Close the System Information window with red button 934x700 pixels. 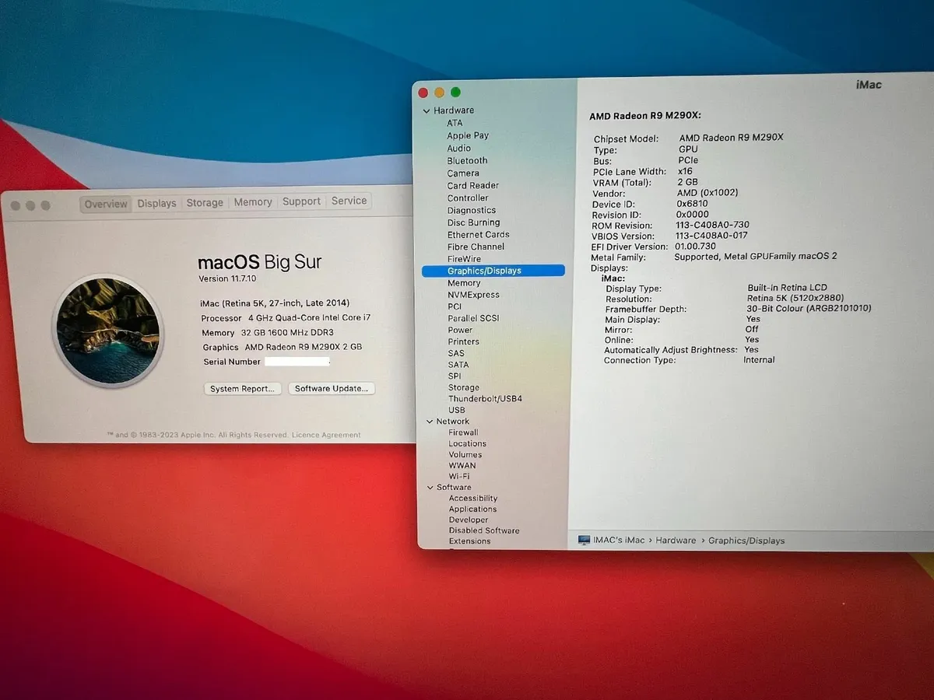click(423, 93)
